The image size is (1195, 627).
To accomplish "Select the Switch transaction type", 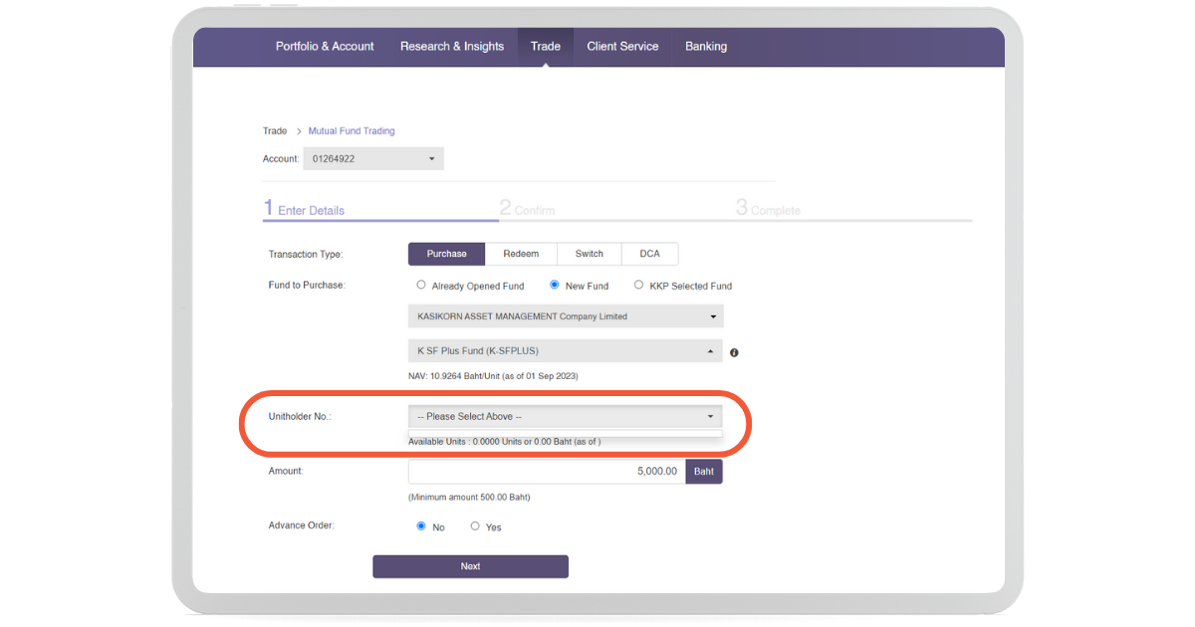I will (x=590, y=254).
